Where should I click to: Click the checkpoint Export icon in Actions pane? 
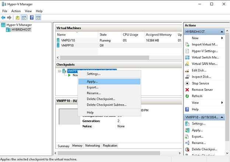187,137
